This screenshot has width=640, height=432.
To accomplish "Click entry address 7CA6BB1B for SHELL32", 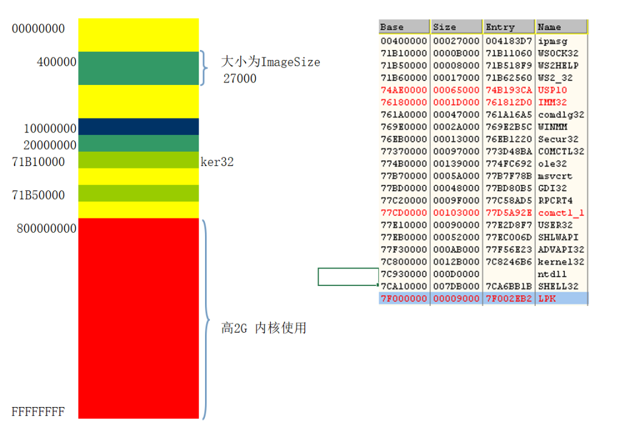I will [509, 287].
